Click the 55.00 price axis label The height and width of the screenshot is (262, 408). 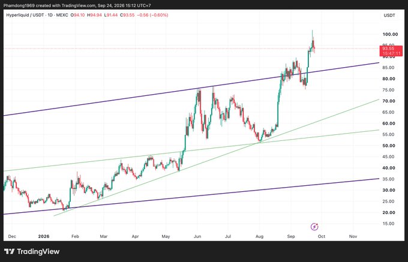389,134
